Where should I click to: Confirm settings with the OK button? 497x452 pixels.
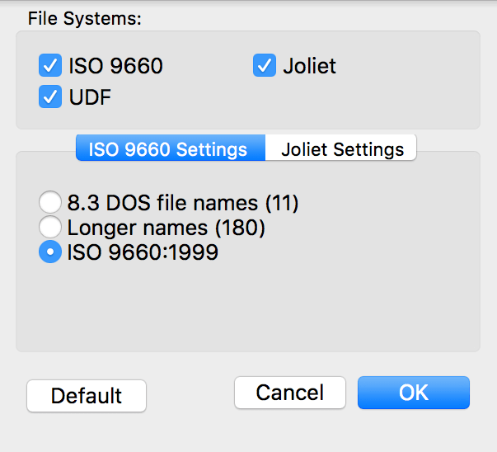coord(413,393)
